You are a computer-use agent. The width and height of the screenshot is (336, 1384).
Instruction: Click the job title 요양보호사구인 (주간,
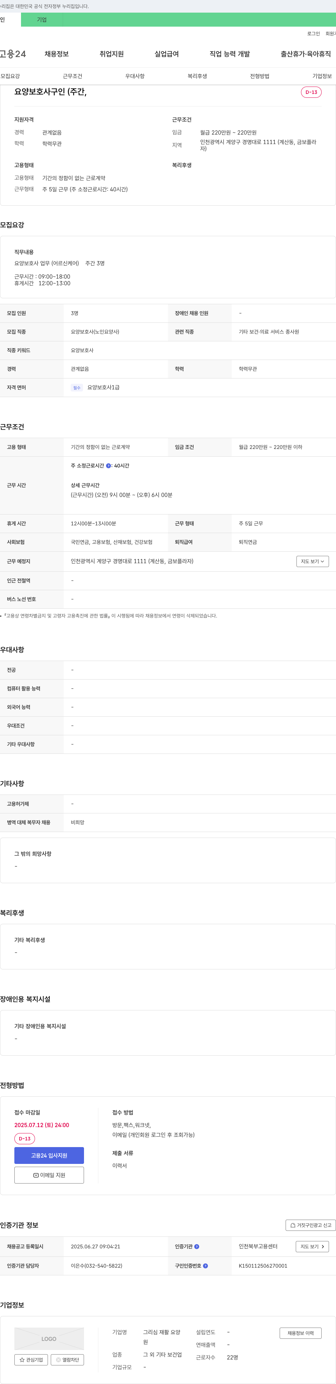[50, 92]
